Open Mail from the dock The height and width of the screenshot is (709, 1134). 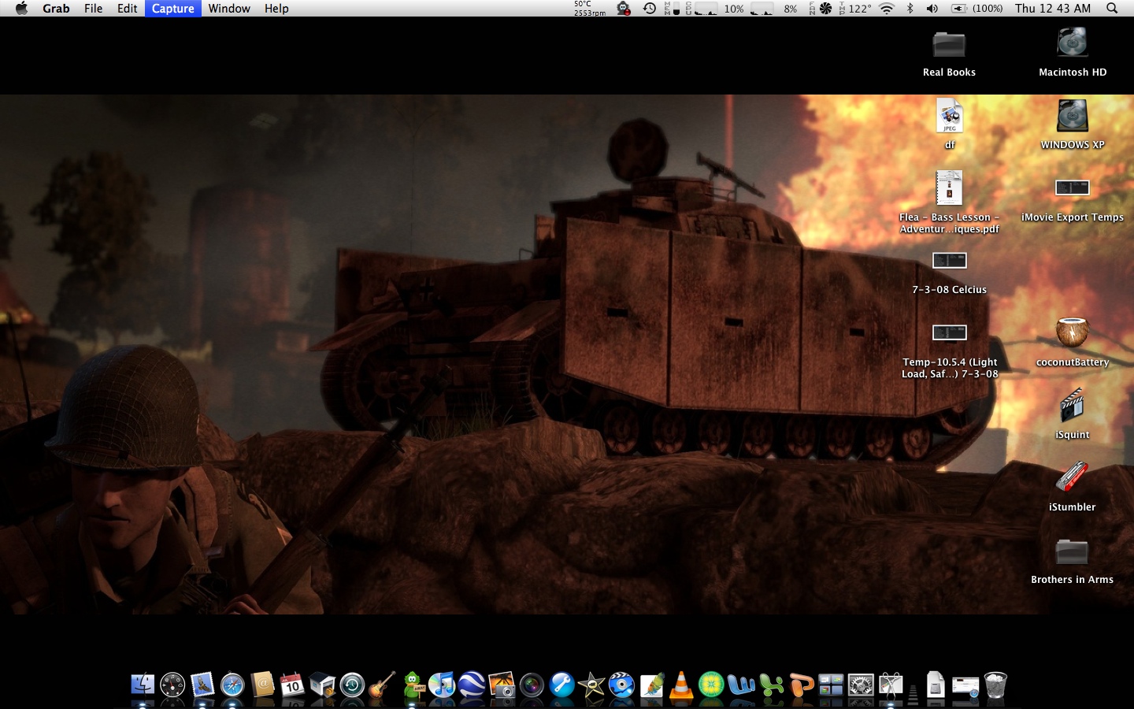(202, 685)
